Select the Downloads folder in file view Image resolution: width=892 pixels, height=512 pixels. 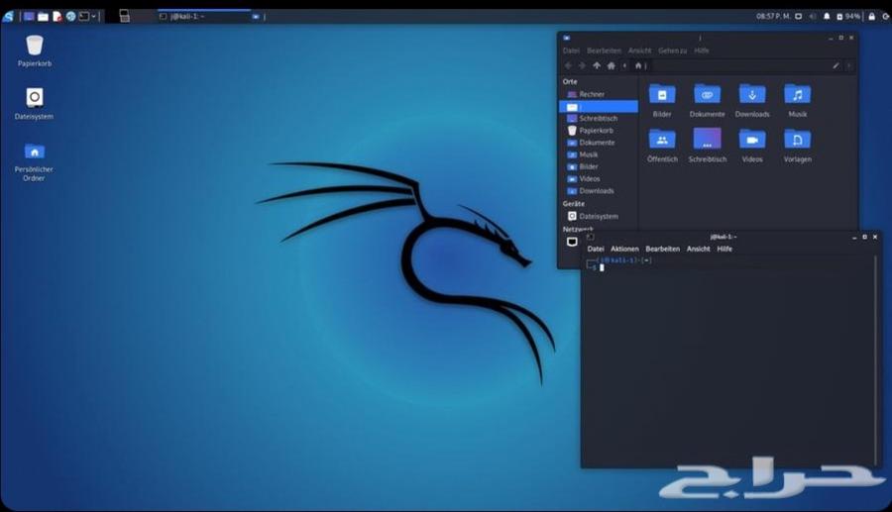coord(752,101)
